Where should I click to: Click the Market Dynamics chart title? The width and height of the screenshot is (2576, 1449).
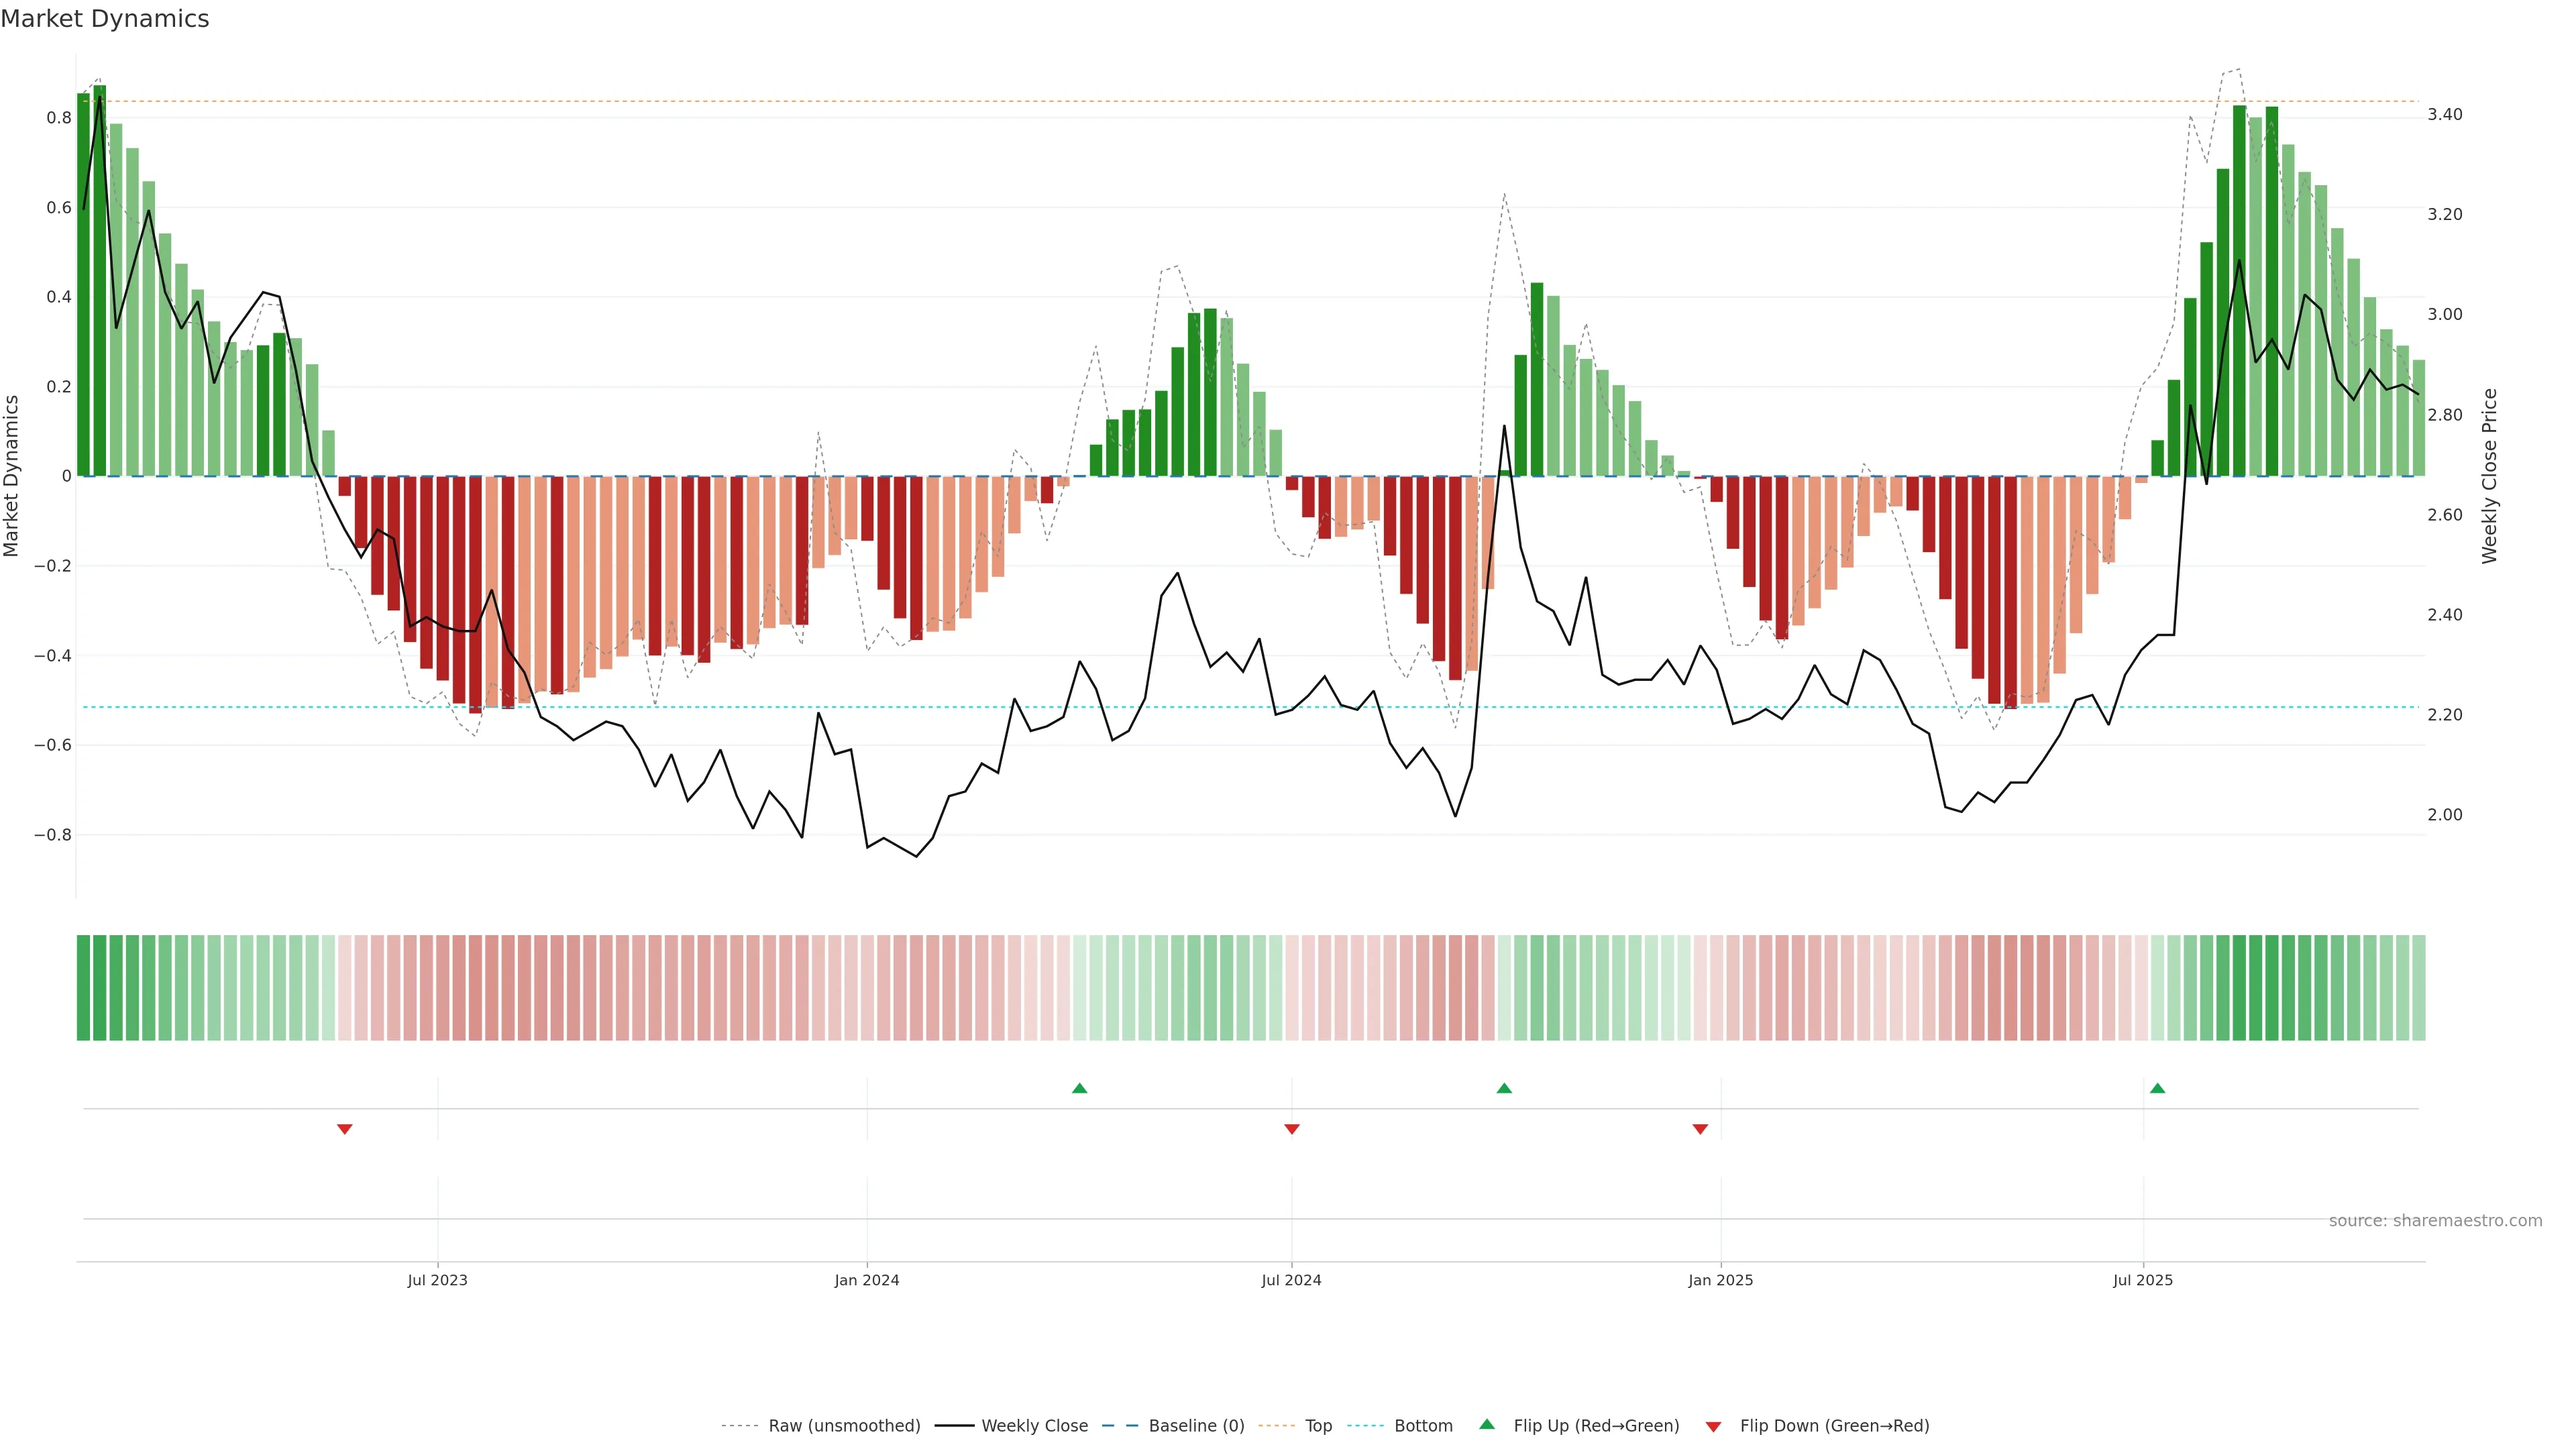(x=105, y=19)
